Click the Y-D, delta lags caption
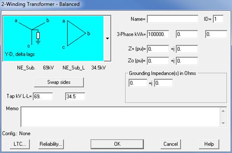 coord(20,54)
